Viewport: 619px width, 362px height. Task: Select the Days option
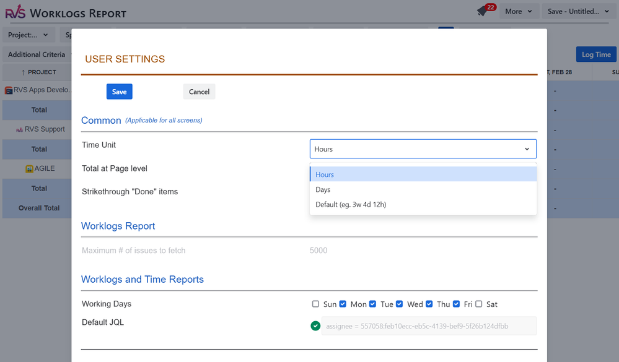(423, 189)
